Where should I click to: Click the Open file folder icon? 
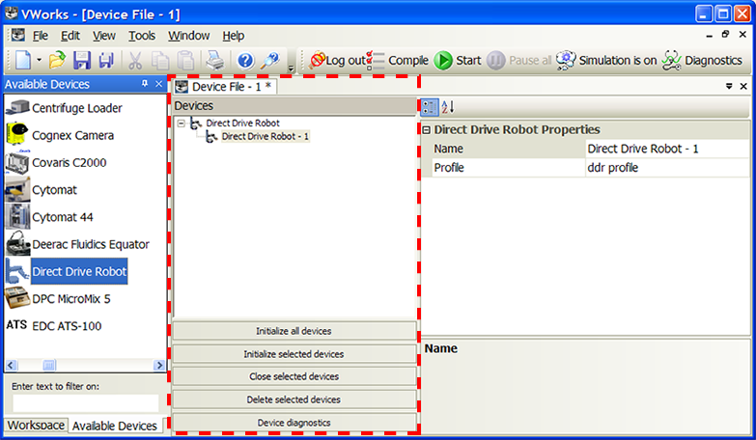pos(58,60)
